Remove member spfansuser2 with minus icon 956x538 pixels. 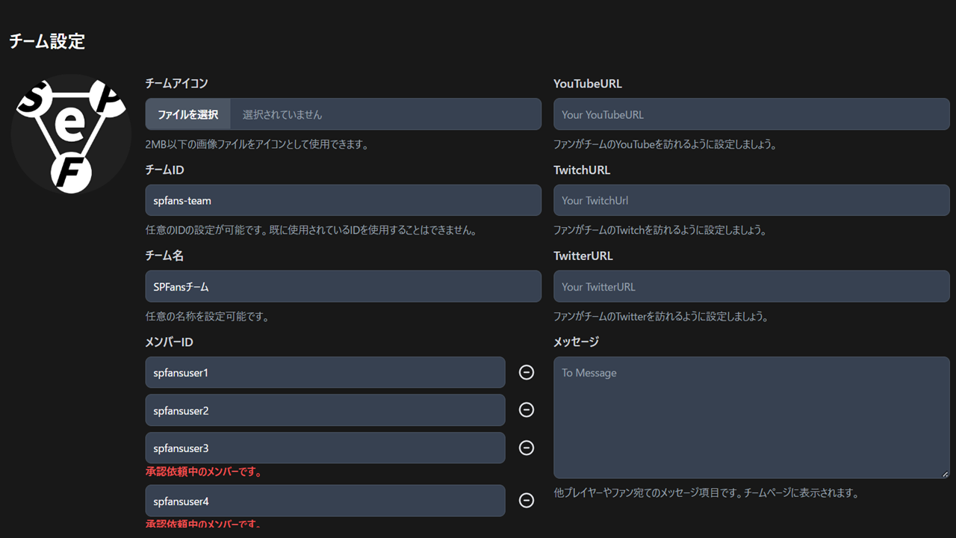527,409
